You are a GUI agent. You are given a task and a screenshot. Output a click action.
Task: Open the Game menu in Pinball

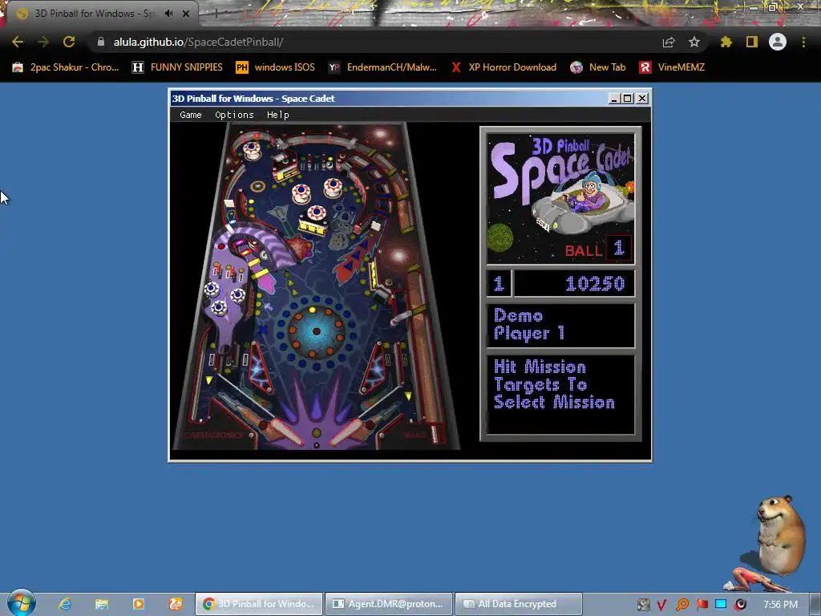point(191,115)
